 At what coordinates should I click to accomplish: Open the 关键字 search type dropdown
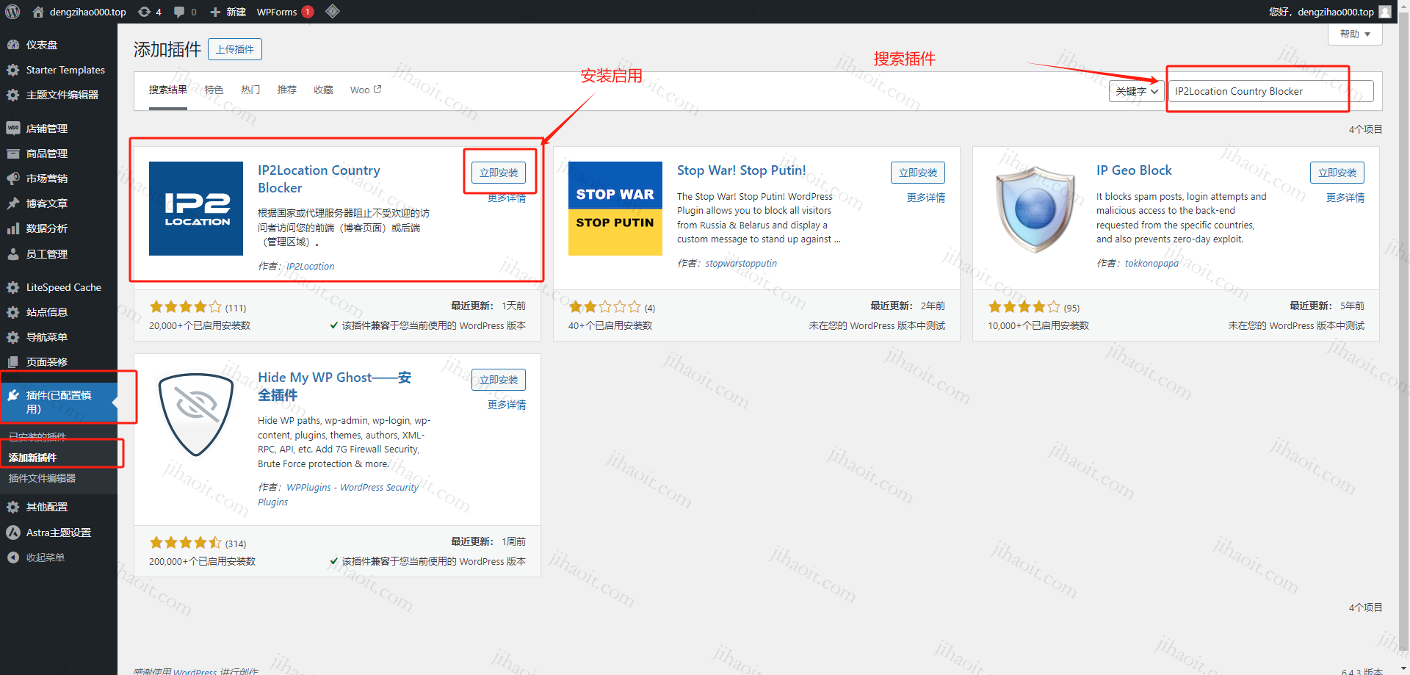[x=1136, y=91]
